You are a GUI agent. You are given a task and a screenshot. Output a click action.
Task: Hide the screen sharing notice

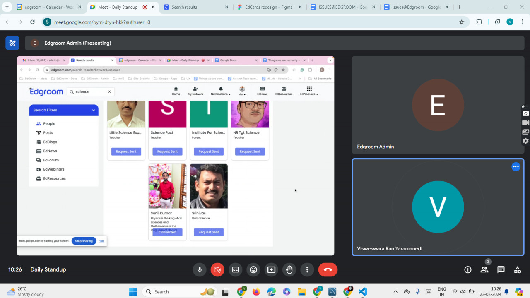pos(101,241)
